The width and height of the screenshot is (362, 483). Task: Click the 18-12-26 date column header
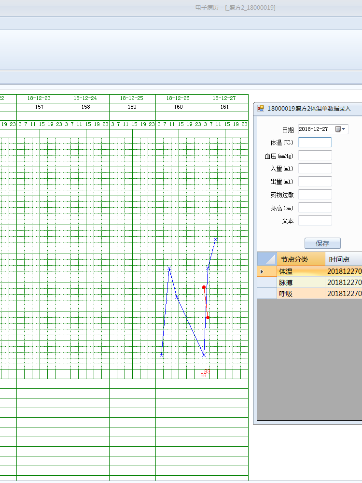point(178,98)
